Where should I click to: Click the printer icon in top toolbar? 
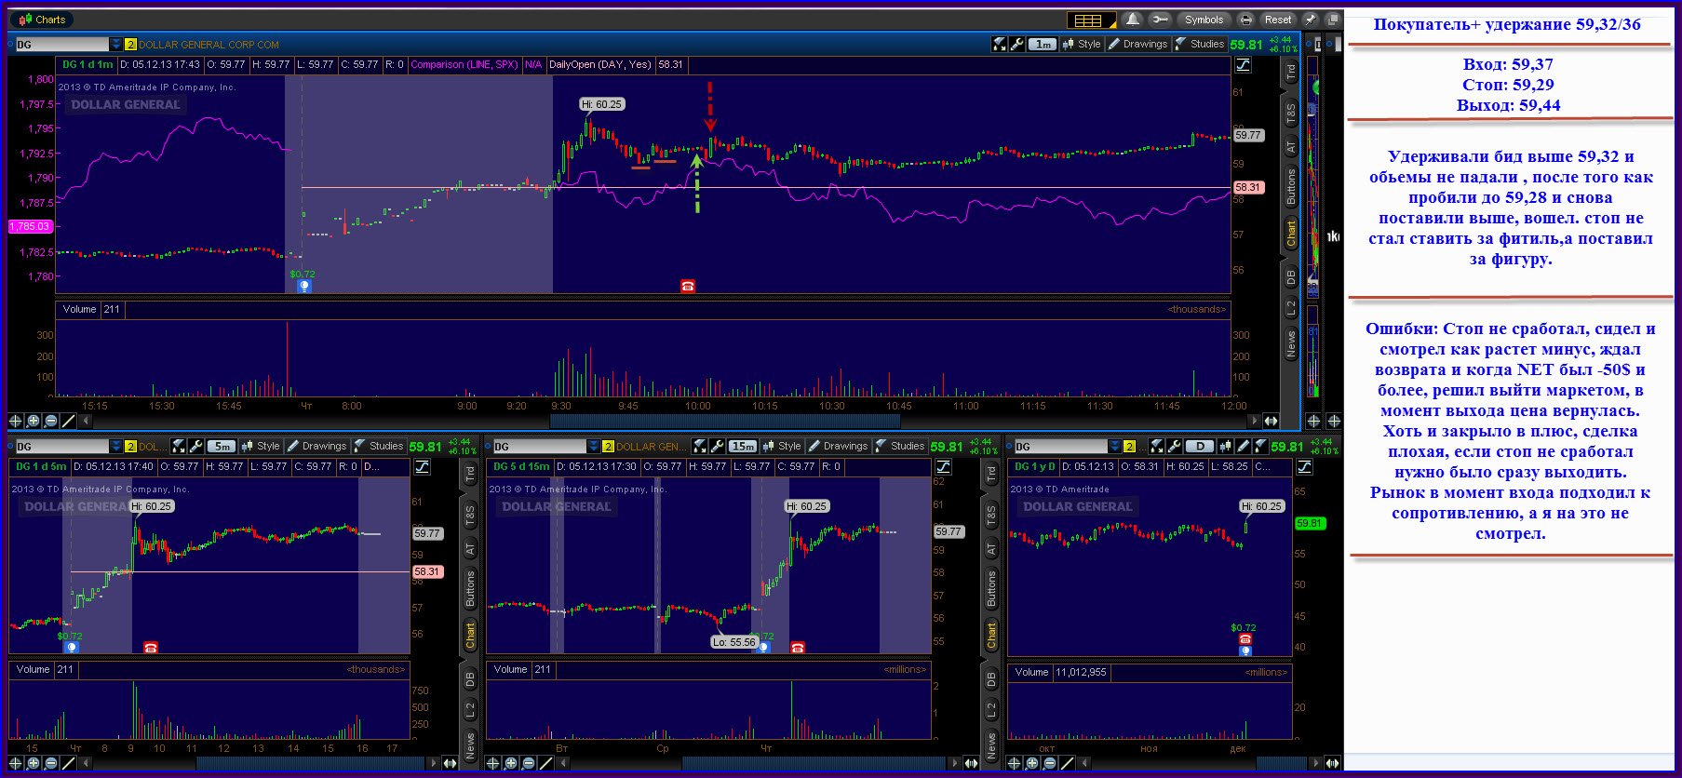click(x=1245, y=20)
